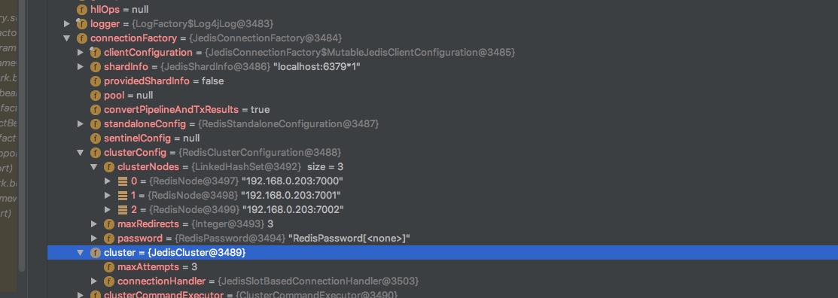Click the field icon next to sentinelConfig

coord(95,138)
